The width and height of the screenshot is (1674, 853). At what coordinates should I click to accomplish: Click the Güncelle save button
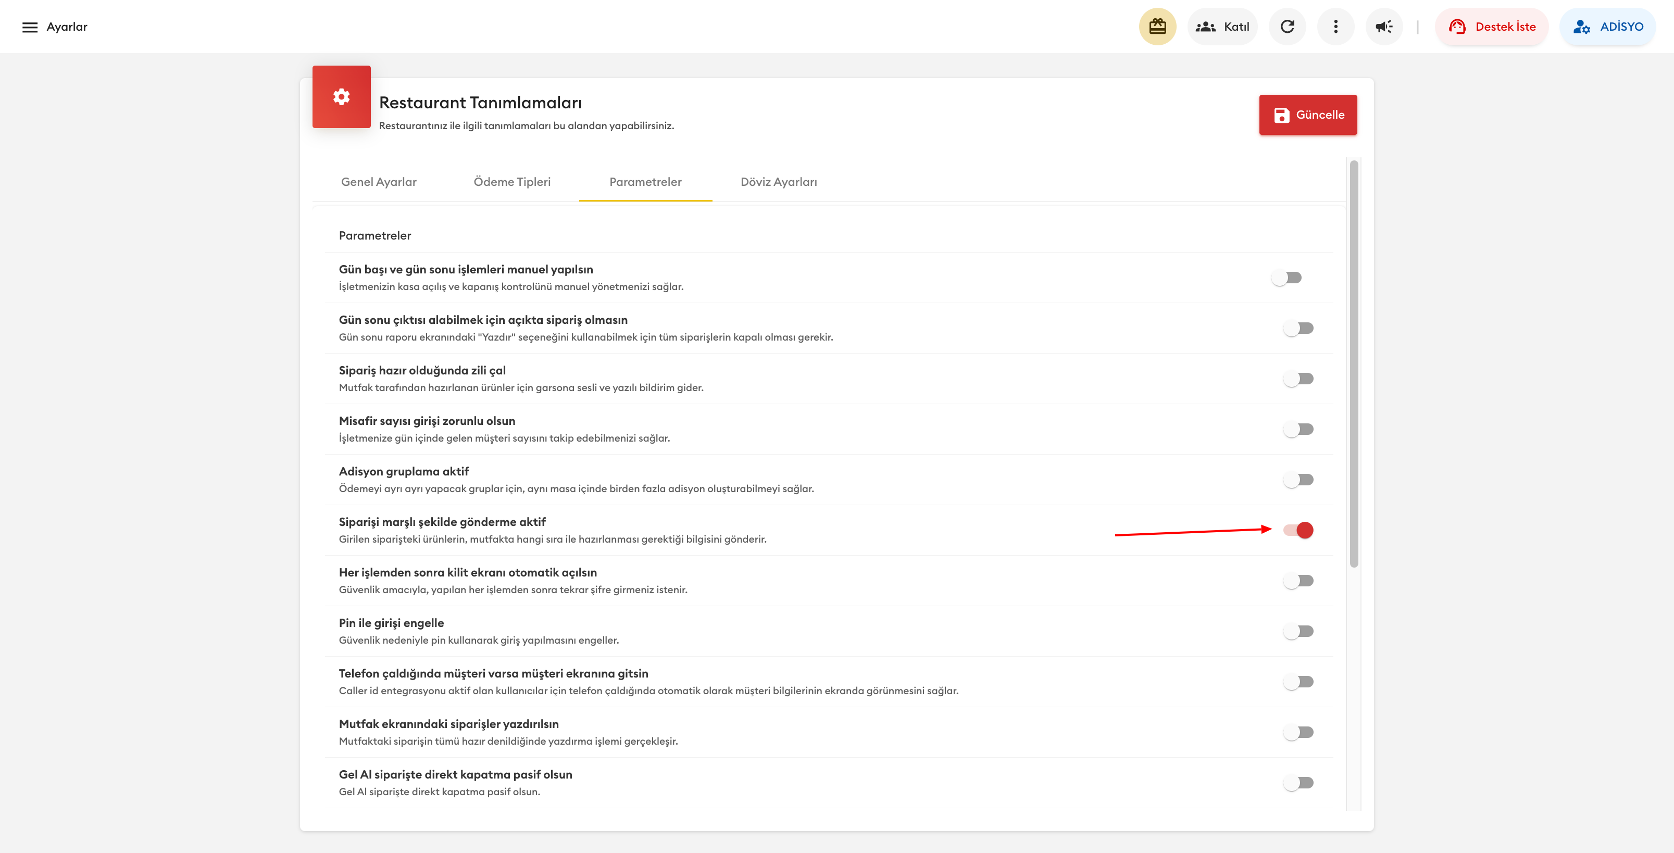1307,115
